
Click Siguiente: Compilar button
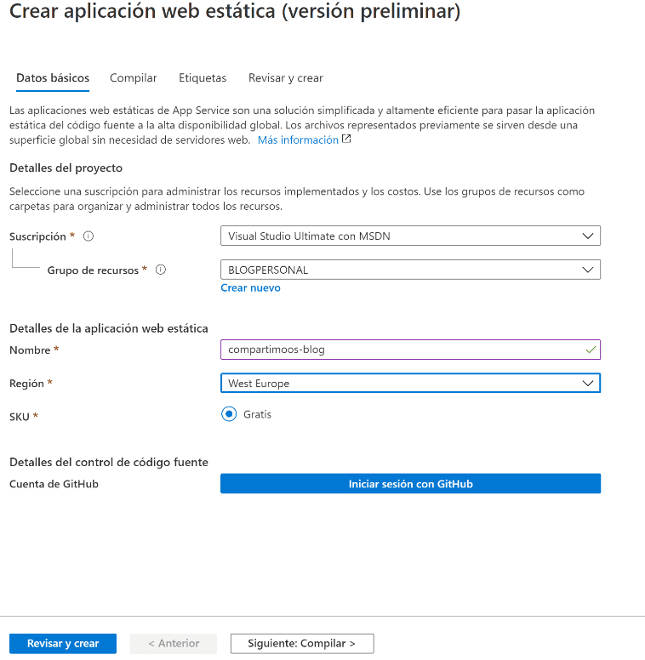(301, 644)
